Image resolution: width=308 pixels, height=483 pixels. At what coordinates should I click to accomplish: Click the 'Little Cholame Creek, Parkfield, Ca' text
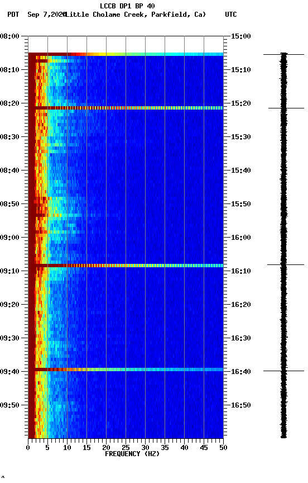[134, 15]
